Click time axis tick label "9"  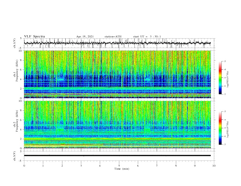[x=195, y=166]
